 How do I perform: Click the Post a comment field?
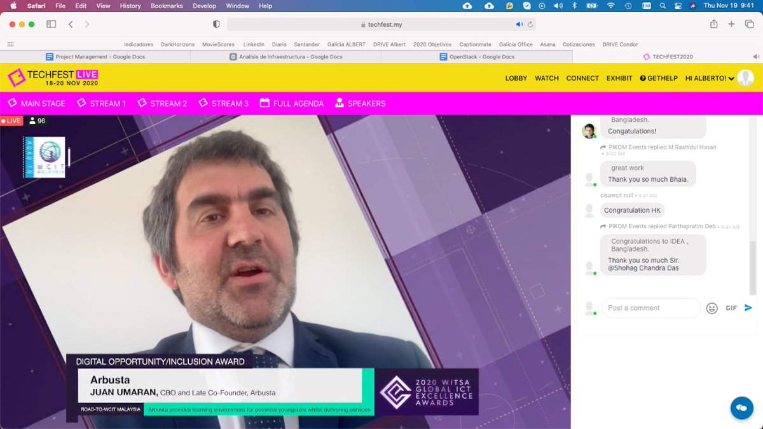tap(651, 308)
